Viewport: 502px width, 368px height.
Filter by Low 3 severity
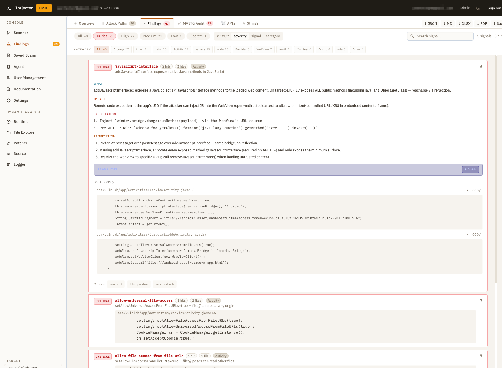[x=176, y=36]
